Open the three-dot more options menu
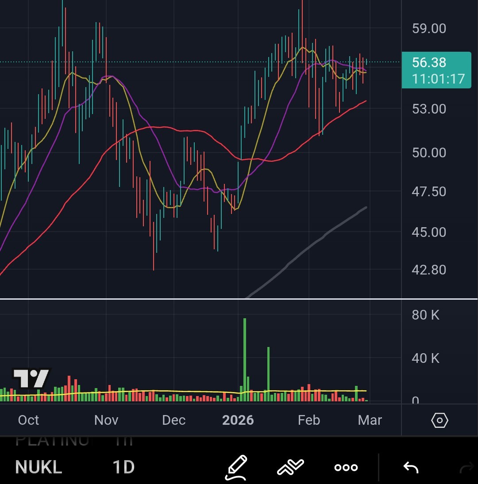The height and width of the screenshot is (484, 478). coord(346,468)
